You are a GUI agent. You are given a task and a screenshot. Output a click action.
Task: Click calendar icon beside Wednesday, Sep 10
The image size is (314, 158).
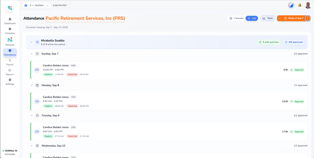click(x=37, y=146)
